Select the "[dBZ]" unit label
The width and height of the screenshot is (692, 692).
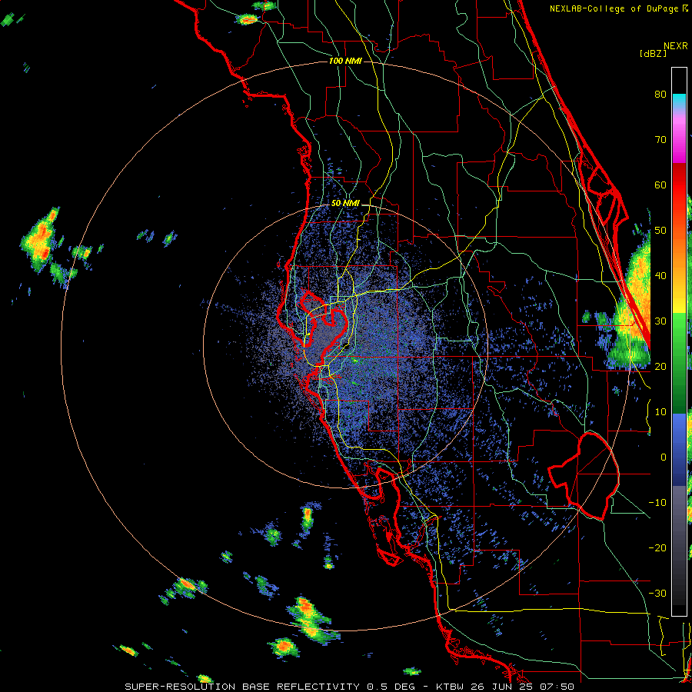tap(653, 54)
